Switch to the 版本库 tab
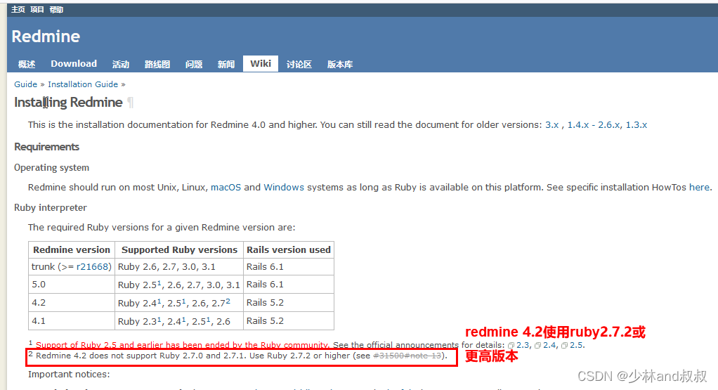 click(x=340, y=64)
